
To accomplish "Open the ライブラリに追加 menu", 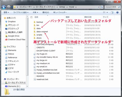I will point(21,12).
